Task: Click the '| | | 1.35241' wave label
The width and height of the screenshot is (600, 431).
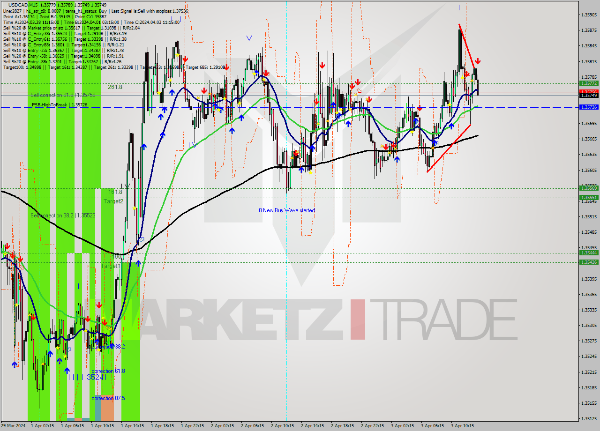Action: point(87,377)
